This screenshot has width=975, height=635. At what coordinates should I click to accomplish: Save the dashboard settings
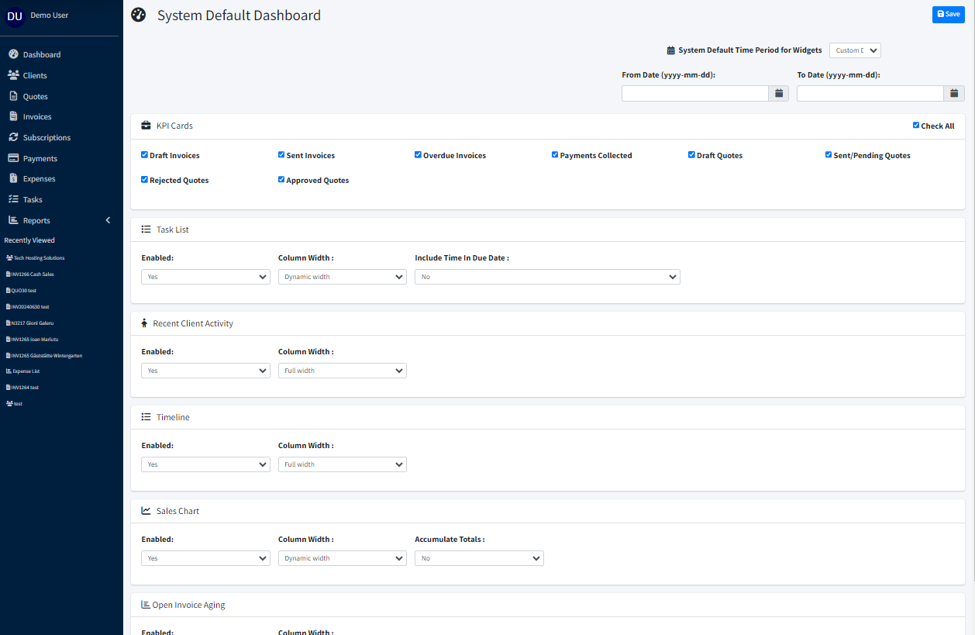click(x=948, y=14)
